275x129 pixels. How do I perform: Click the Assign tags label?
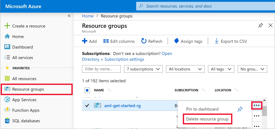[191, 41]
